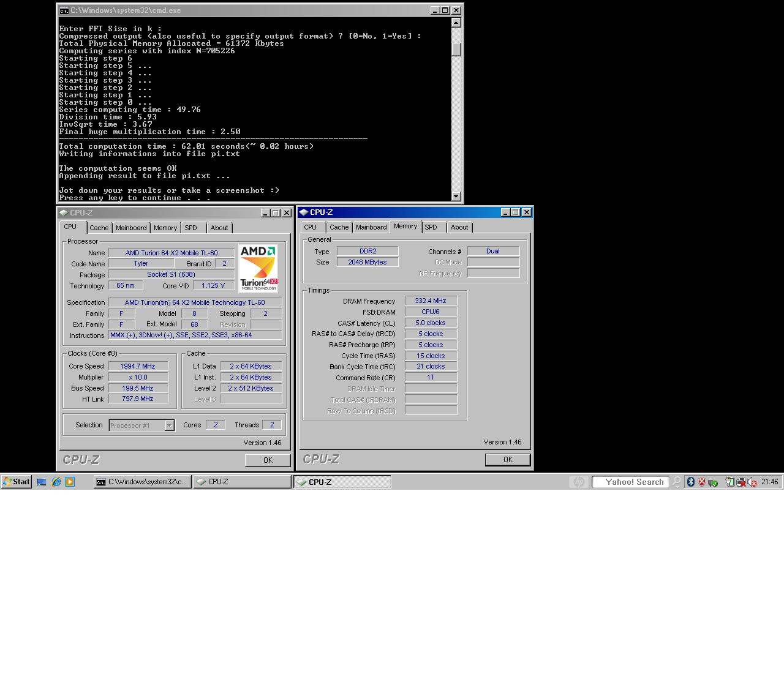Click the Bus Speed value 199.5 MHz
Screen dimensions: 784x693
tap(138, 388)
